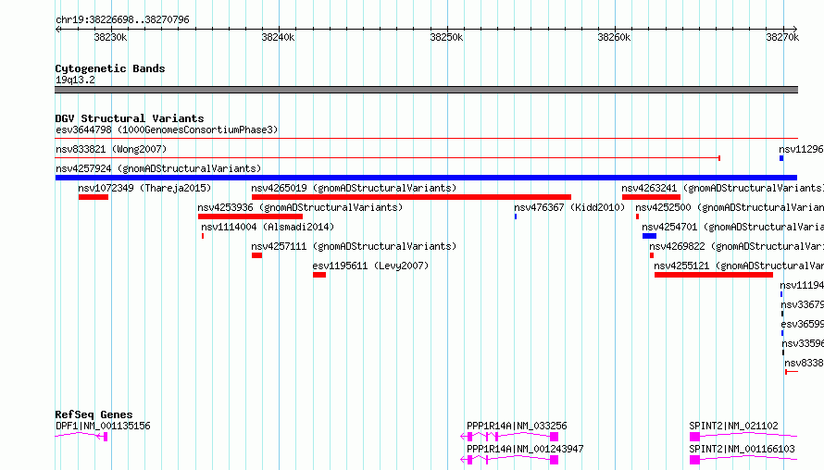Click the 38260k ruler tick label
The image size is (824, 470).
click(x=614, y=37)
